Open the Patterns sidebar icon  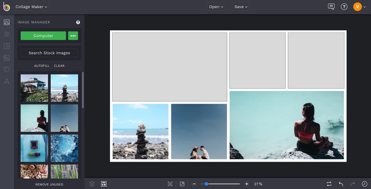click(x=7, y=58)
